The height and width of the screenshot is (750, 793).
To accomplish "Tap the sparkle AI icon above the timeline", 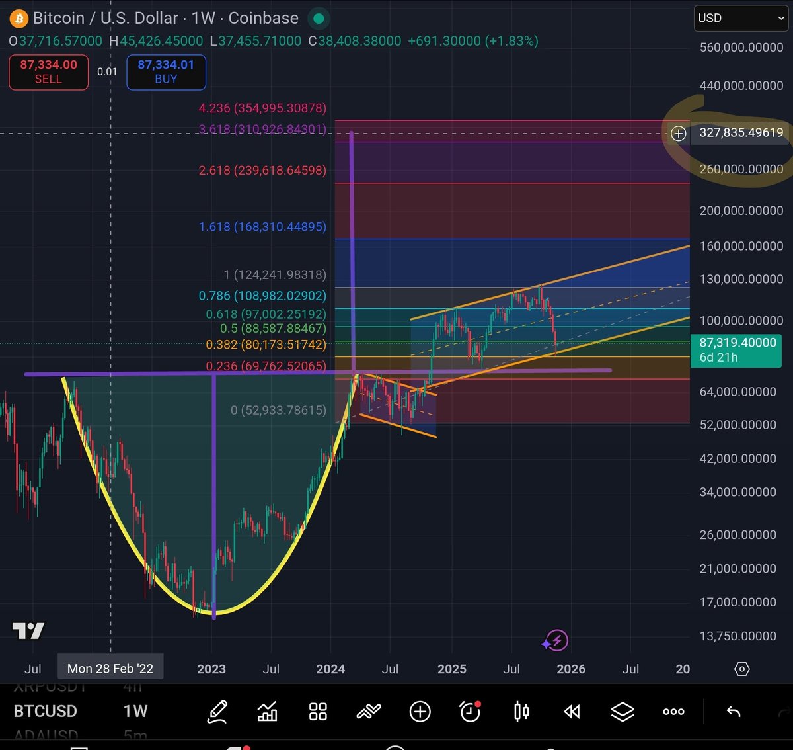I will (555, 640).
